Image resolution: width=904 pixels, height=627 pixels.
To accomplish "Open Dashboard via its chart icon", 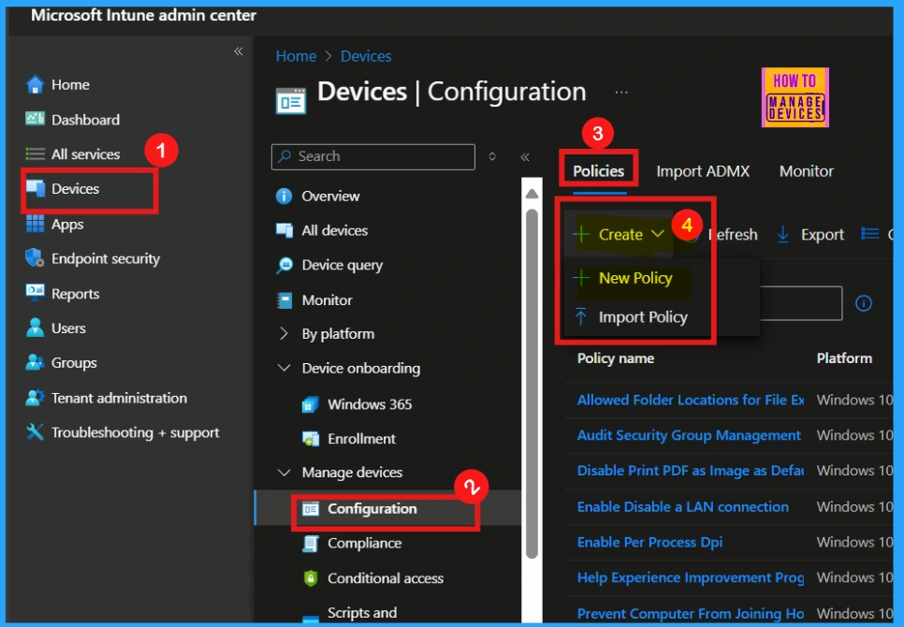I will tap(36, 119).
